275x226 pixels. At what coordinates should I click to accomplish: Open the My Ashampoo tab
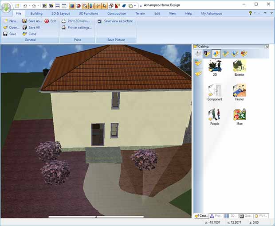[x=212, y=13]
